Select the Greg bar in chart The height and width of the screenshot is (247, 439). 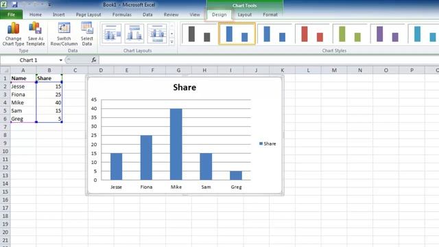click(236, 176)
